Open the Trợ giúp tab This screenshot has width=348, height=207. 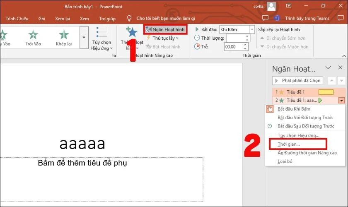107,19
